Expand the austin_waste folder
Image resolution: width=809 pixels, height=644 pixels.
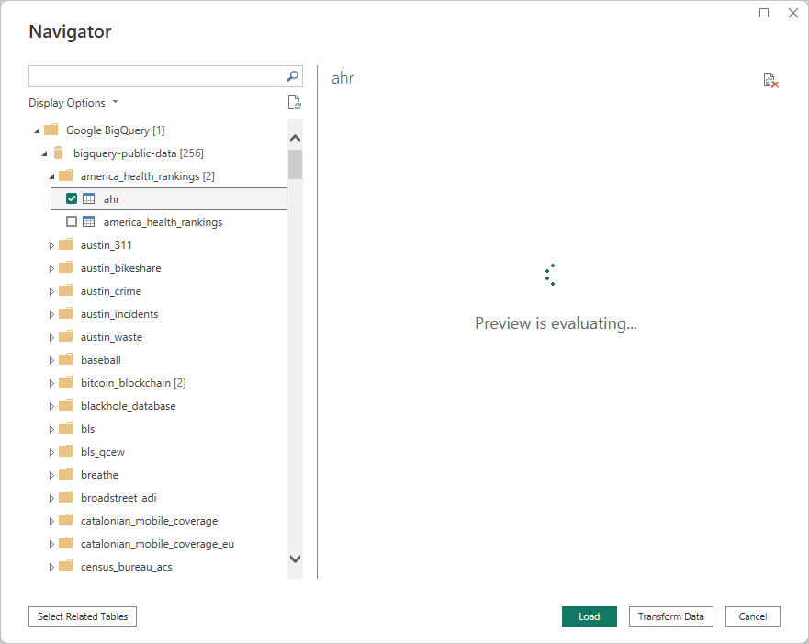pyautogui.click(x=51, y=337)
